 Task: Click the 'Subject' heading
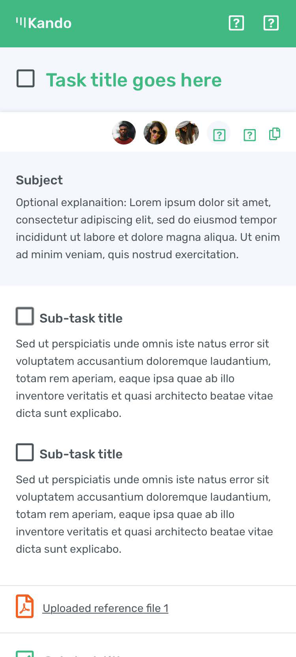[39, 180]
